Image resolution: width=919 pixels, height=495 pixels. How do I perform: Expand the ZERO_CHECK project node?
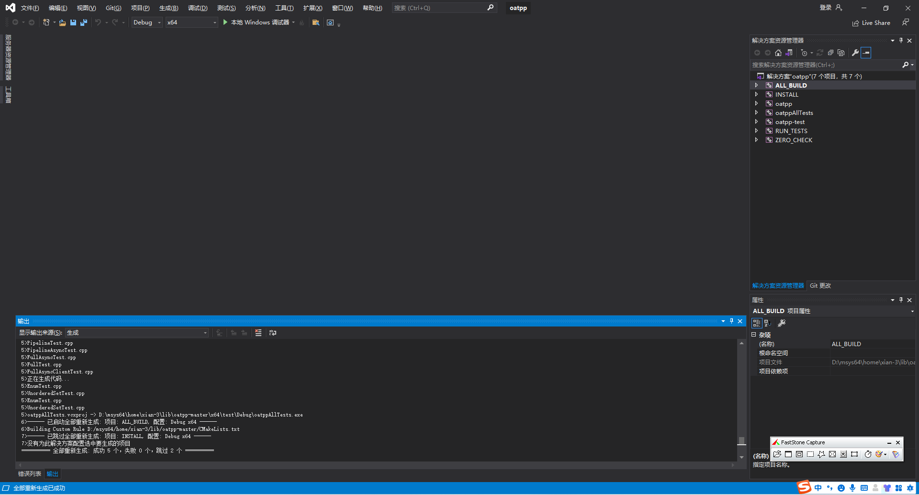point(756,140)
